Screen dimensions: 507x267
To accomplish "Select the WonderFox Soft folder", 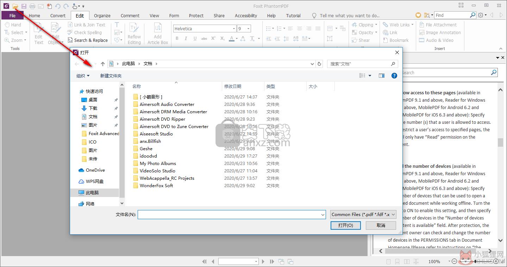I will 153,185.
